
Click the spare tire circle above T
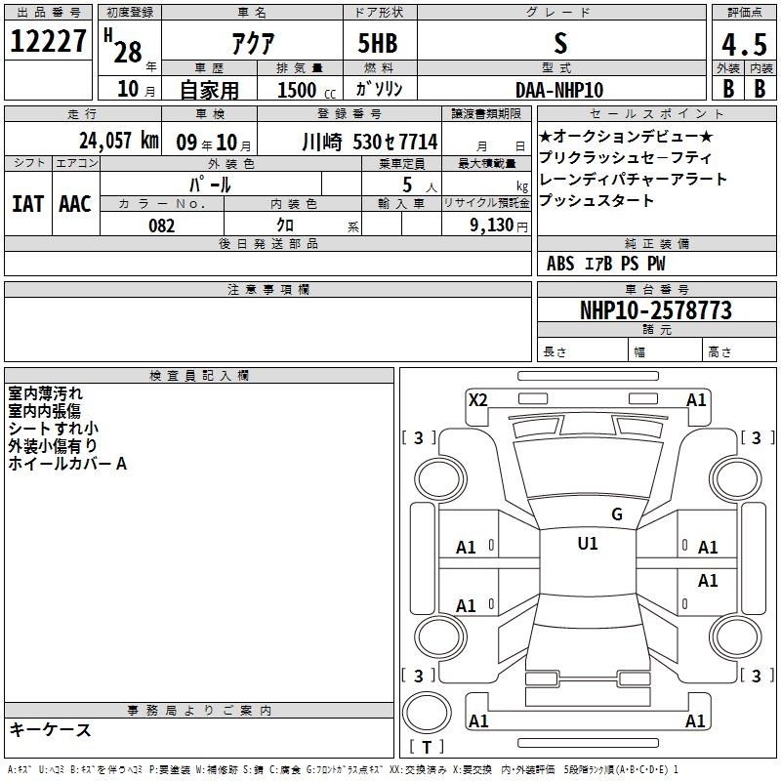coord(427,713)
